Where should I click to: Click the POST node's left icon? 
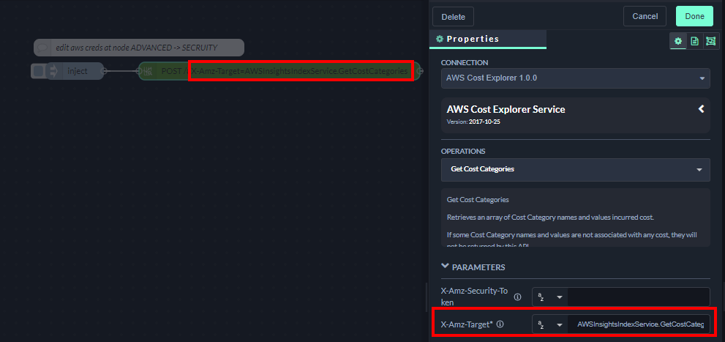[x=148, y=71]
